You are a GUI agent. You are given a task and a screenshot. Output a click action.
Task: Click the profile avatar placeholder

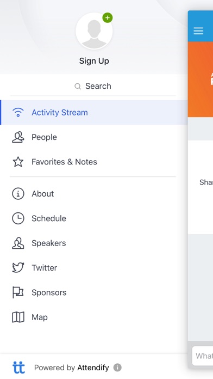point(94,31)
